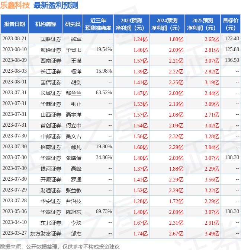Image resolution: width=241 pixels, height=250 pixels.
Task: Click target price 136.50
Action: 232,60
